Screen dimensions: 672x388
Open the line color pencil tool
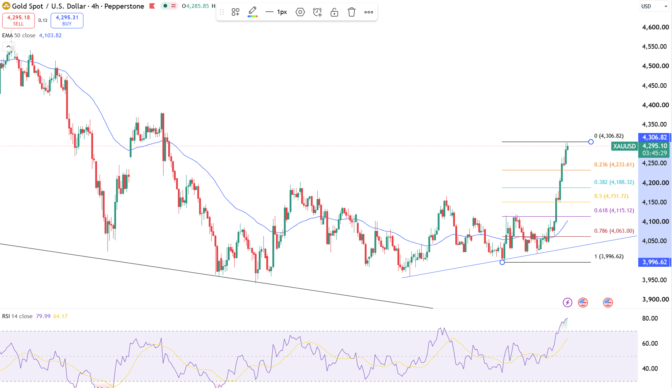(253, 12)
